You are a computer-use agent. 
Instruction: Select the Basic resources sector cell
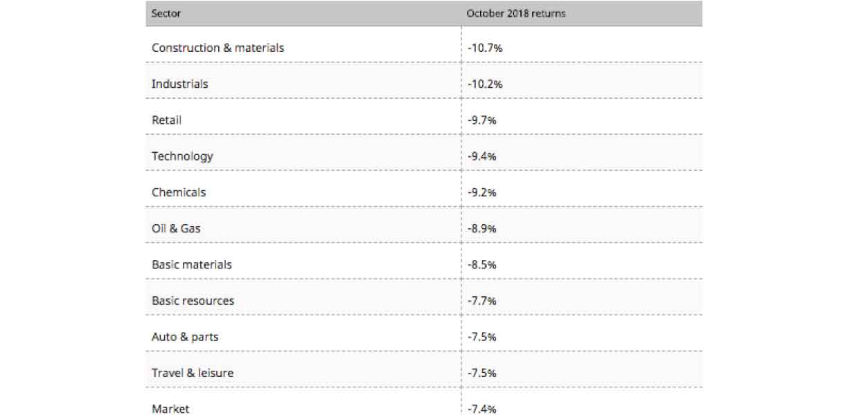point(193,300)
